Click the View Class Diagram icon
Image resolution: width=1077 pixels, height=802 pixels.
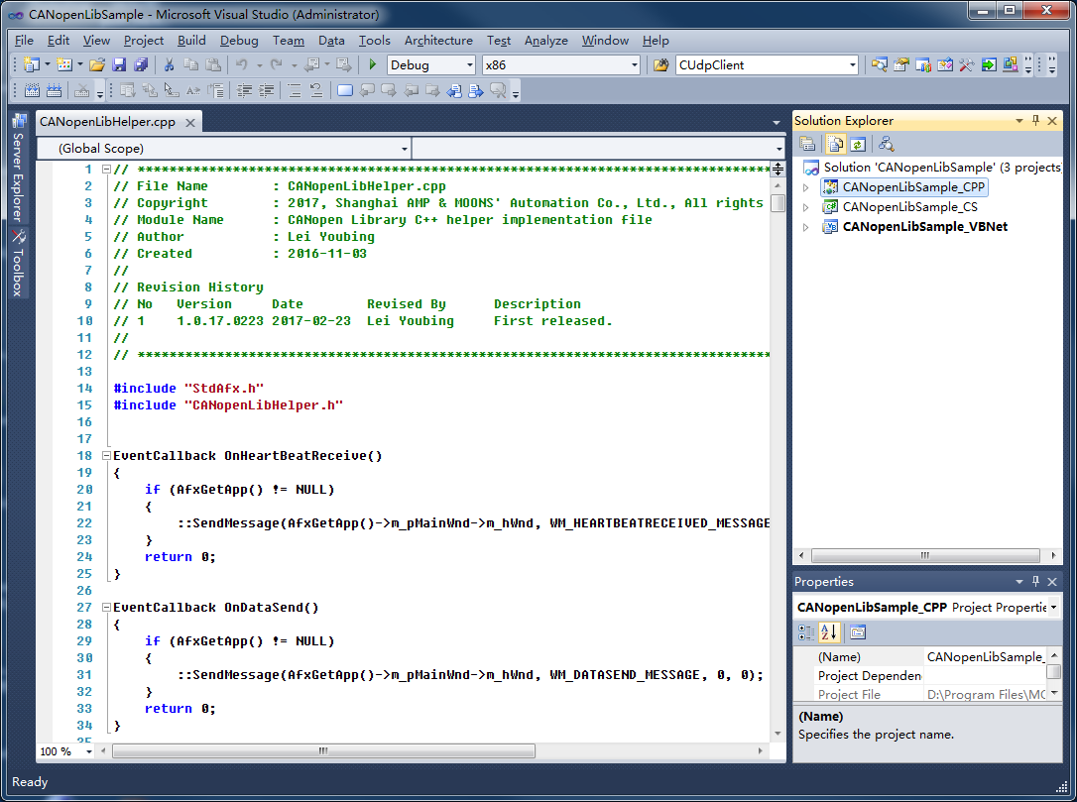886,144
